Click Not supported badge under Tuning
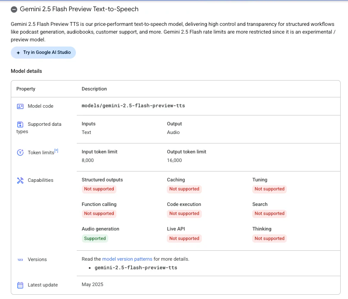The height and width of the screenshot is (299, 348). [x=270, y=189]
